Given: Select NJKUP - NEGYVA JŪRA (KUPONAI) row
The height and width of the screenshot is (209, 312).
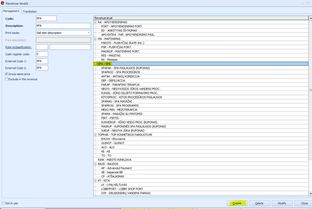Looking at the screenshot, I should 201,131.
